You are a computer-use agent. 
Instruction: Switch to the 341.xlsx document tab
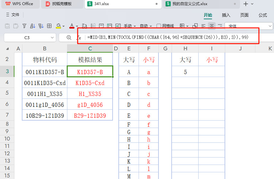123,4
